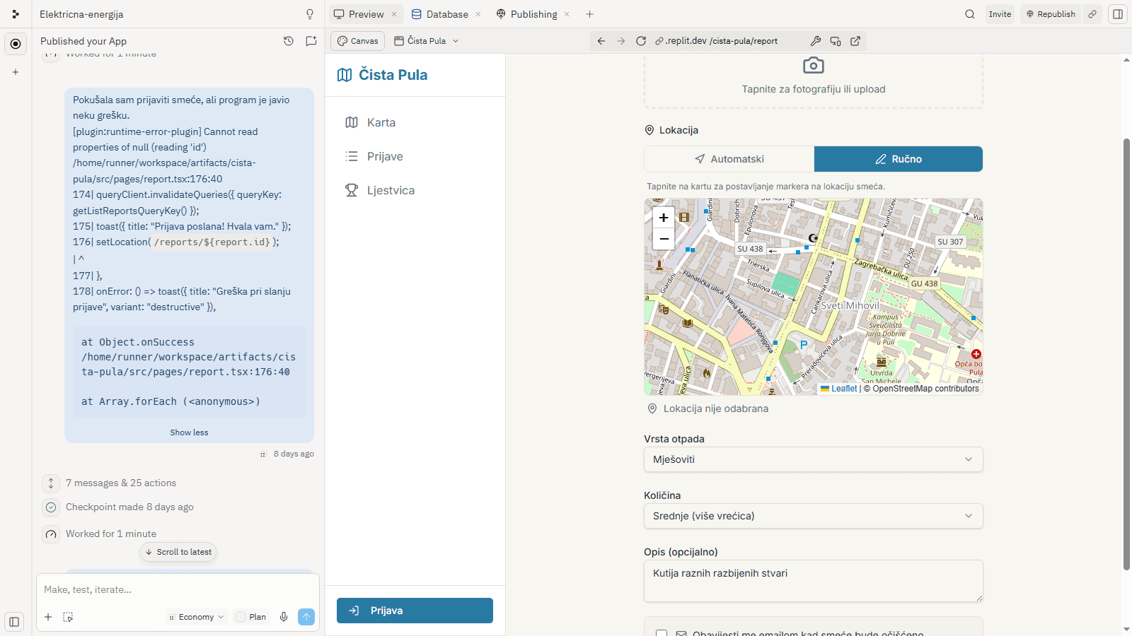The image size is (1132, 636).
Task: Collapse message with Show less
Action: (x=189, y=432)
